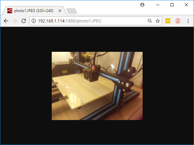Open the Chrome profile account icon
194x145 pixels.
tap(142, 5)
